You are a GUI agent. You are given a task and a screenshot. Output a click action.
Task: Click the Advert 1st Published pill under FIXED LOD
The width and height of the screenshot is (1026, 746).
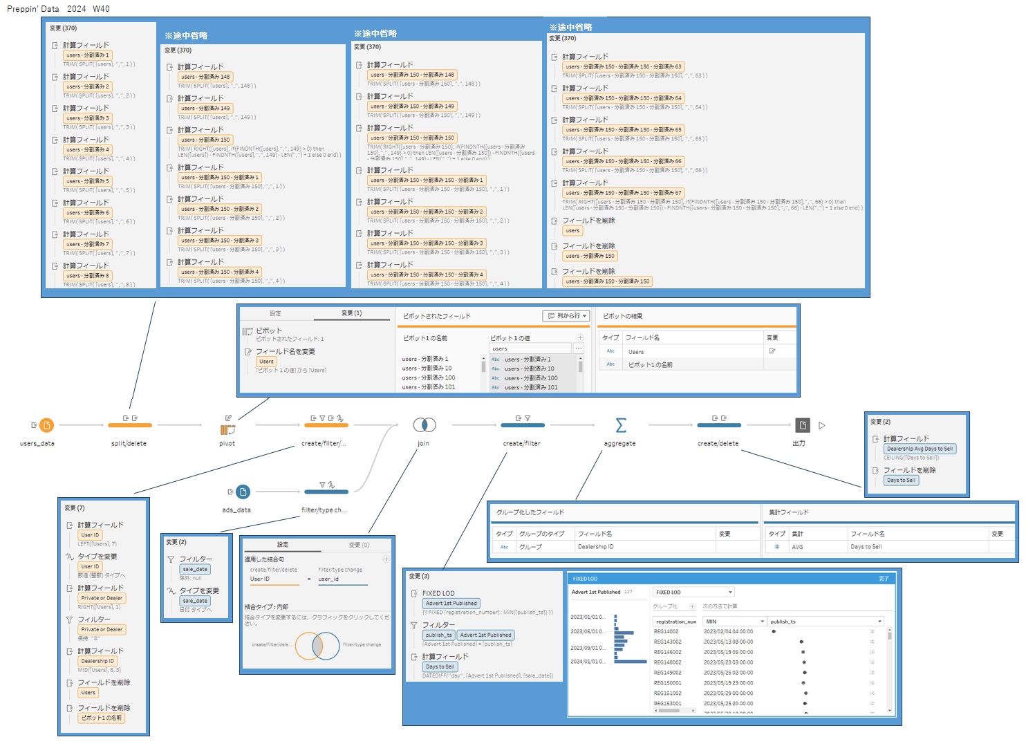[x=451, y=604]
